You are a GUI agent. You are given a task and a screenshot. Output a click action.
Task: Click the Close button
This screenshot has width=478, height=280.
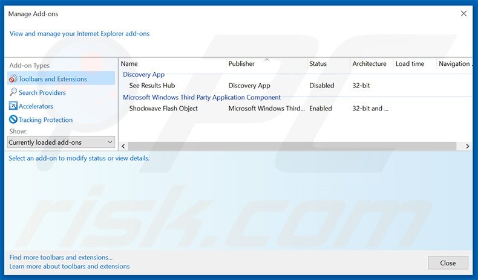(x=448, y=263)
